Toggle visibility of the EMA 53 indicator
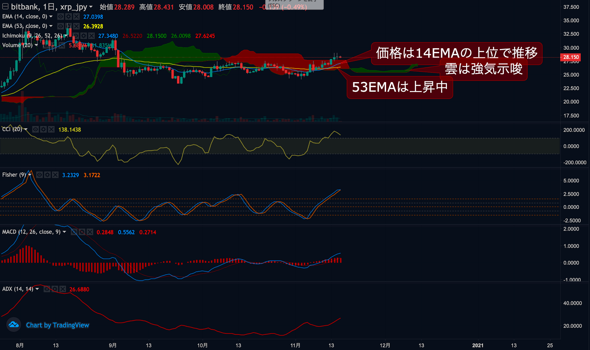 [60, 26]
